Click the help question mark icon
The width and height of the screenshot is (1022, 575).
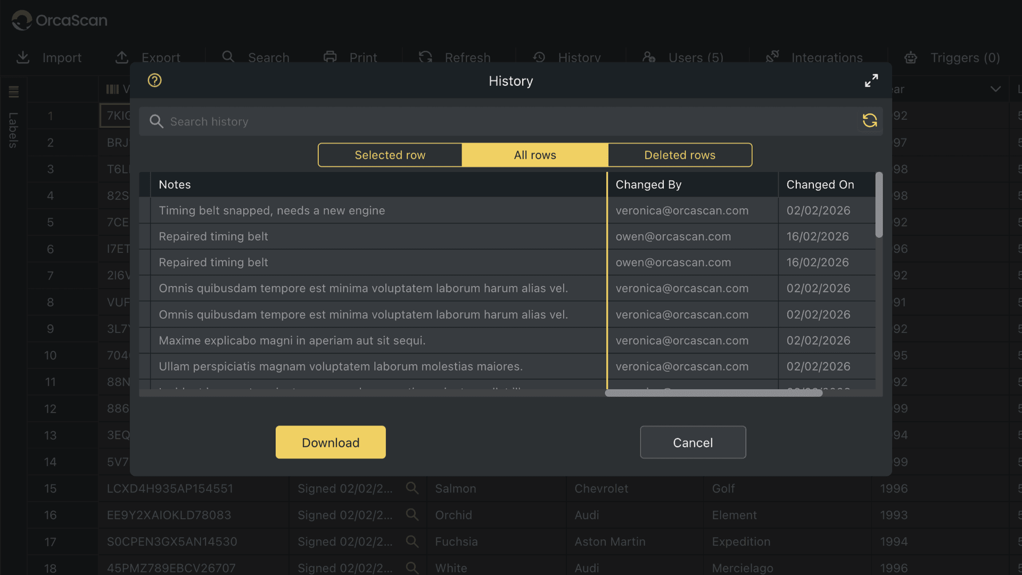(x=154, y=80)
